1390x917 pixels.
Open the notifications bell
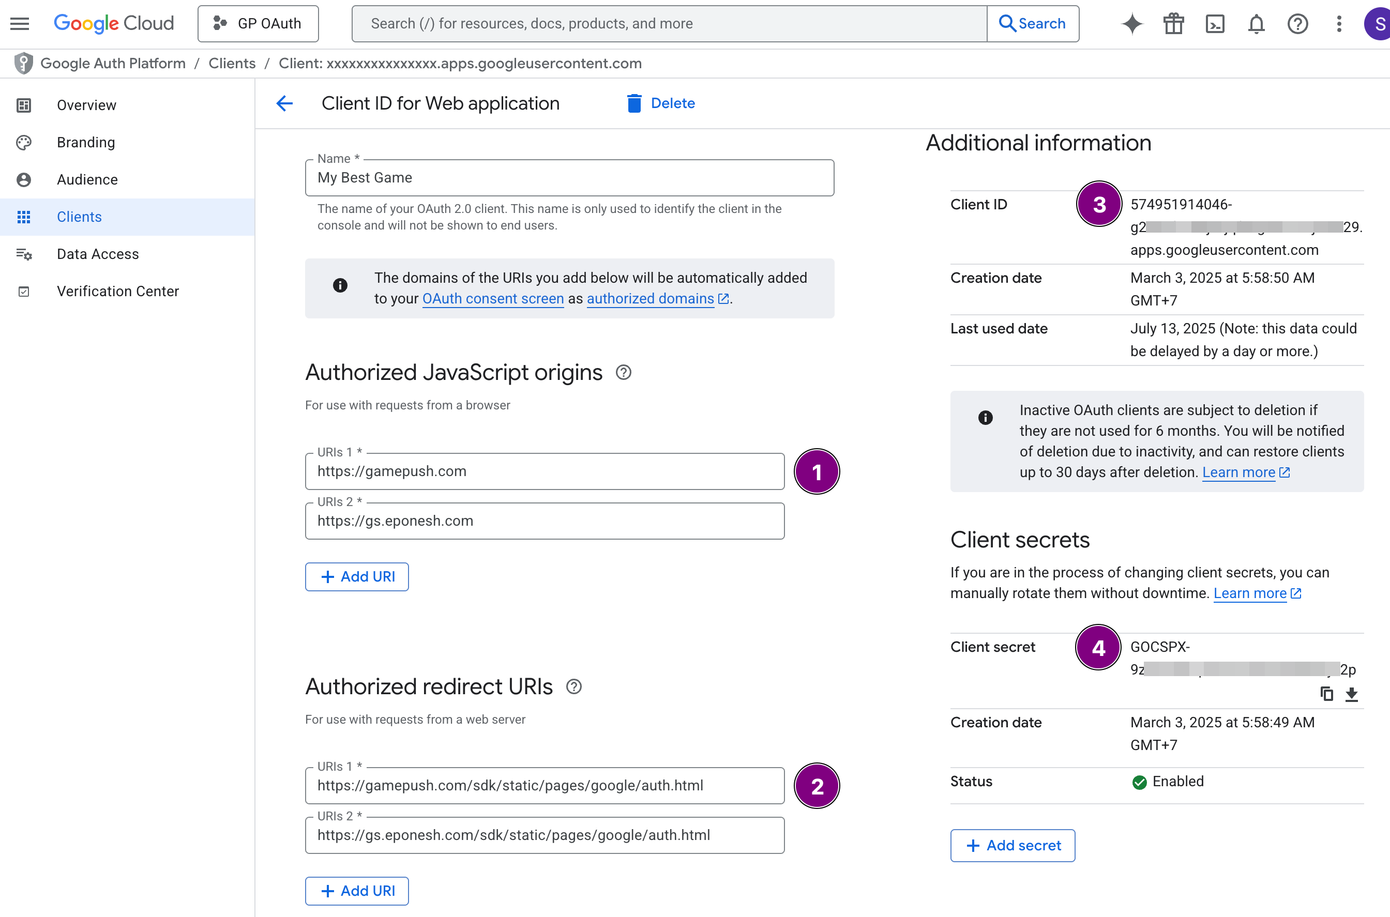pyautogui.click(x=1256, y=23)
